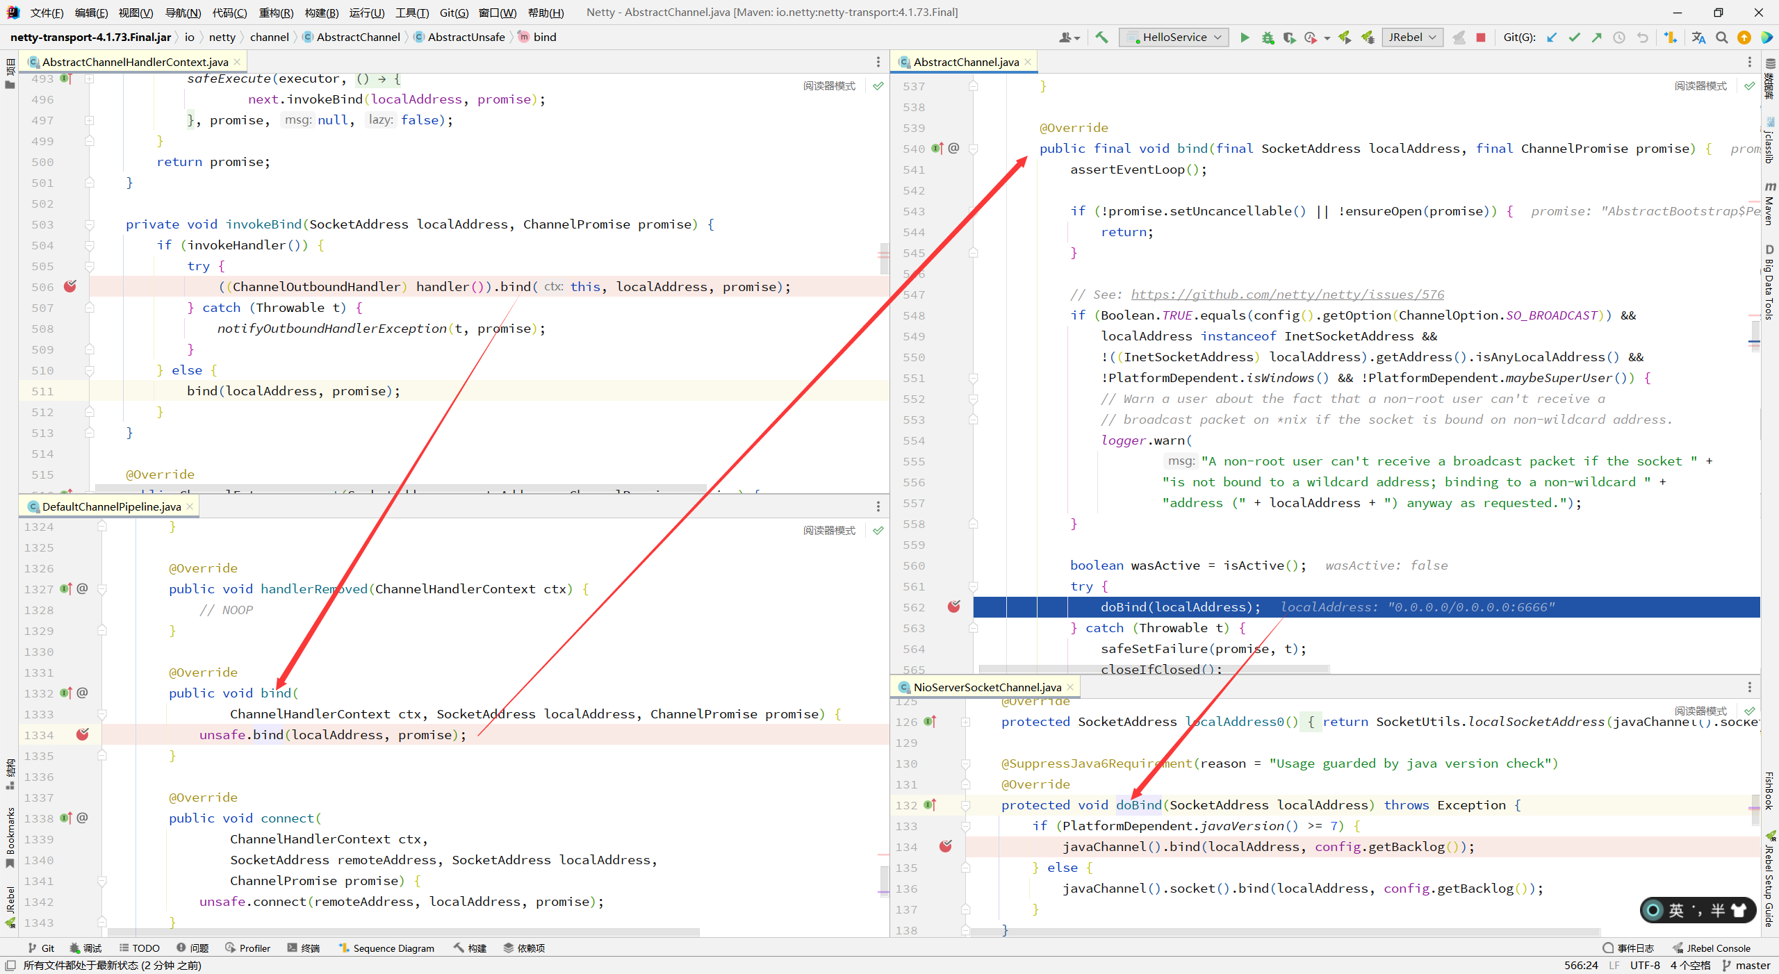Open tab options for AbstractChannelHandlerContext pane
The height and width of the screenshot is (974, 1779).
coord(878,62)
